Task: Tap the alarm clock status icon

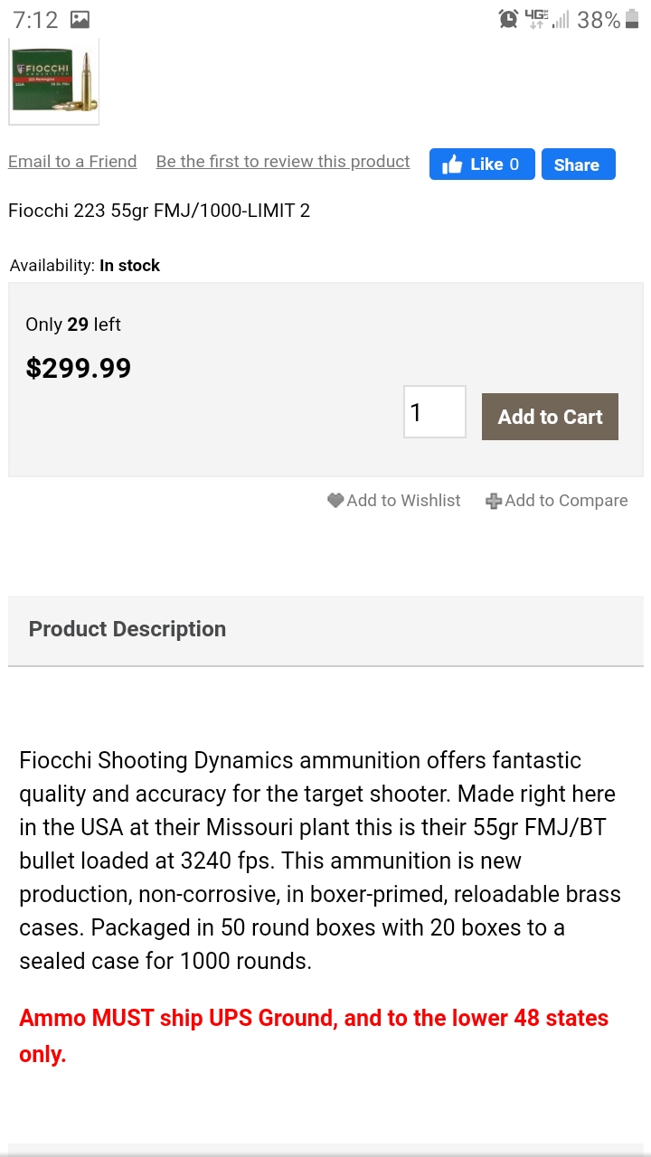Action: pos(508,19)
